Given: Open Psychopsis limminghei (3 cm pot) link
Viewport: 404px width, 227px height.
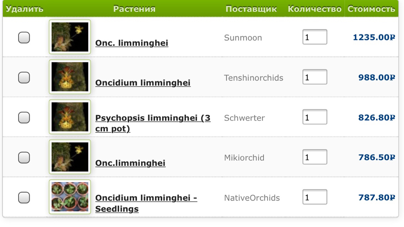Looking at the screenshot, I should coord(153,123).
